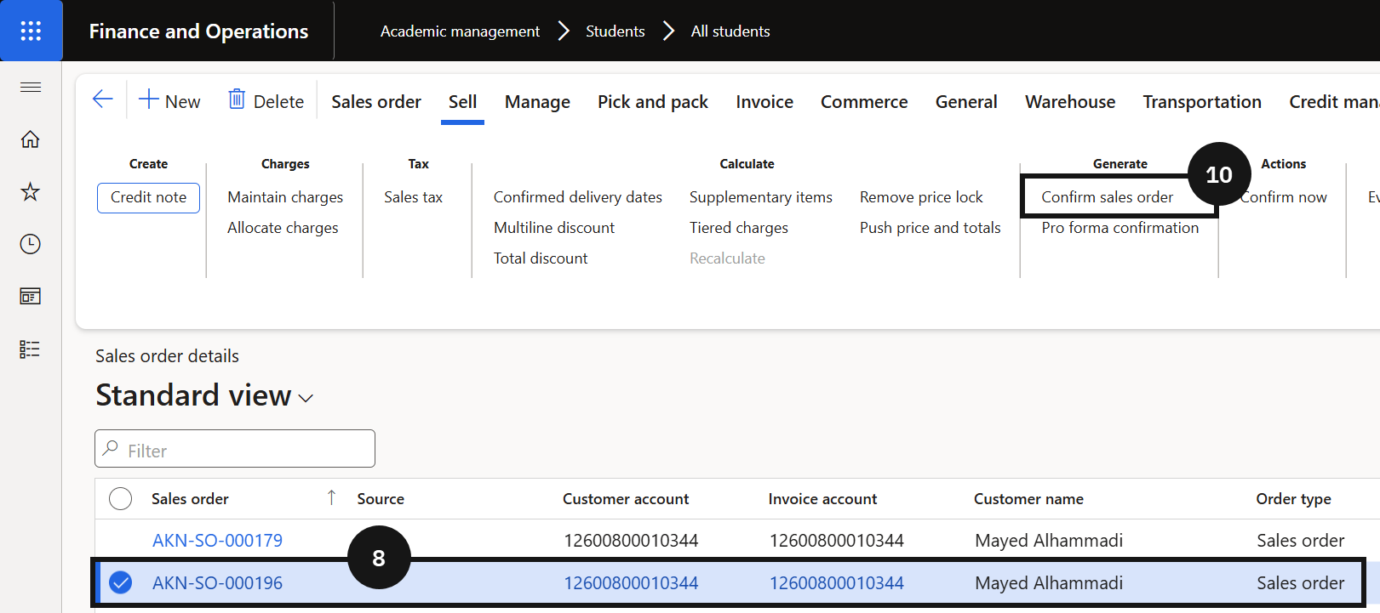The image size is (1380, 613).
Task: Open the Commerce tab
Action: pos(864,102)
